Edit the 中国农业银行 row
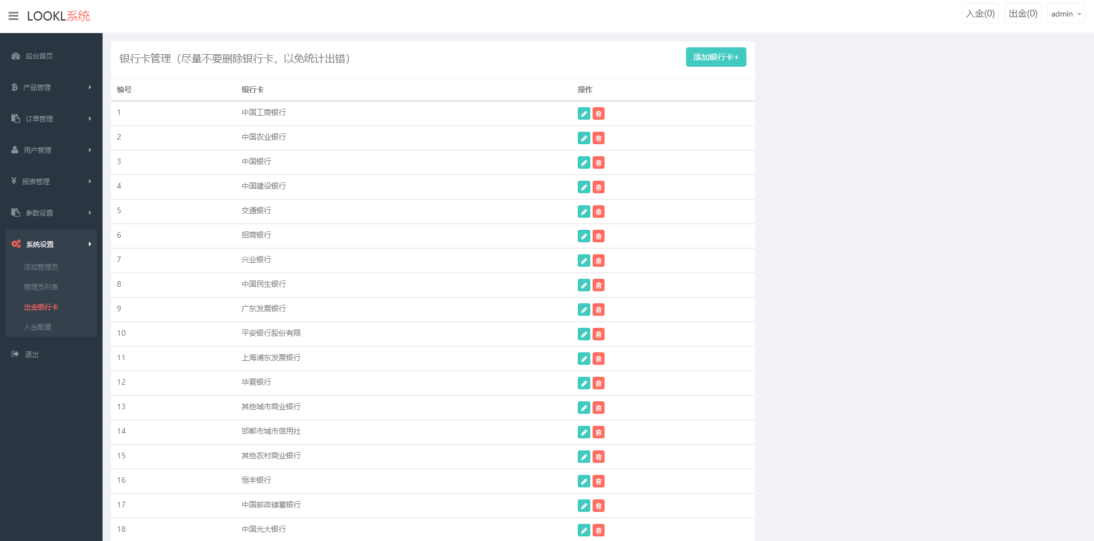Viewport: 1094px width, 541px height. click(584, 138)
